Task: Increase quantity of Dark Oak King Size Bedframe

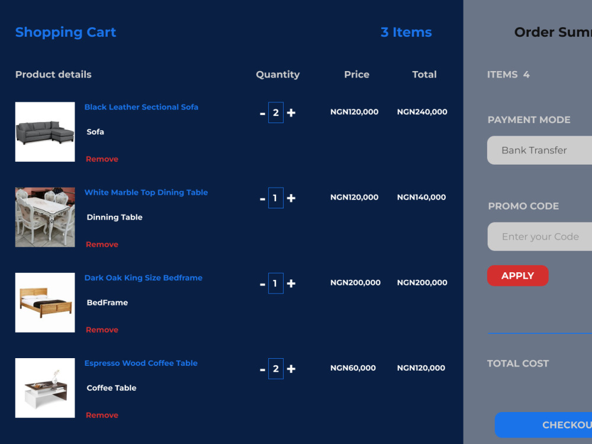Action: click(291, 283)
